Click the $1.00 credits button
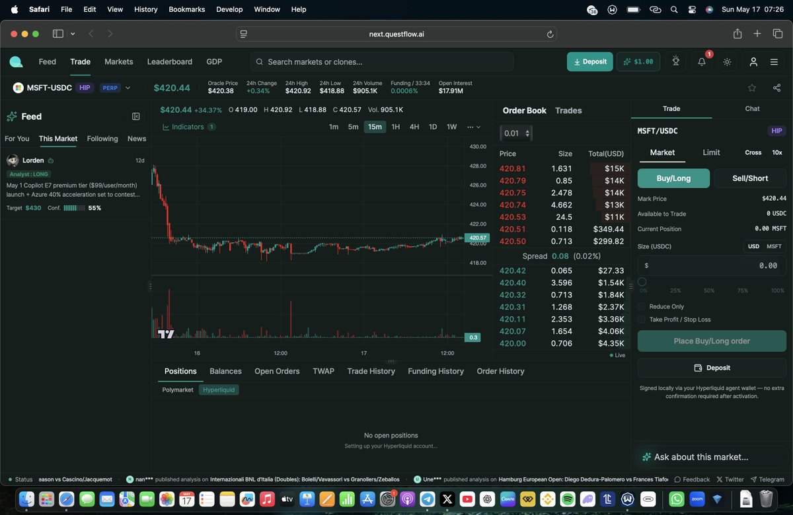793x515 pixels. tap(638, 61)
